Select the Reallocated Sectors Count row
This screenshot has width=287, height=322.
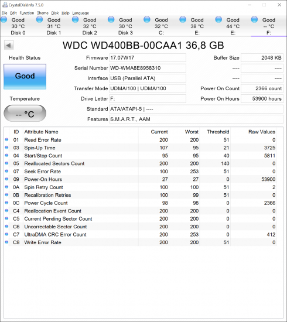pyautogui.click(x=141, y=163)
